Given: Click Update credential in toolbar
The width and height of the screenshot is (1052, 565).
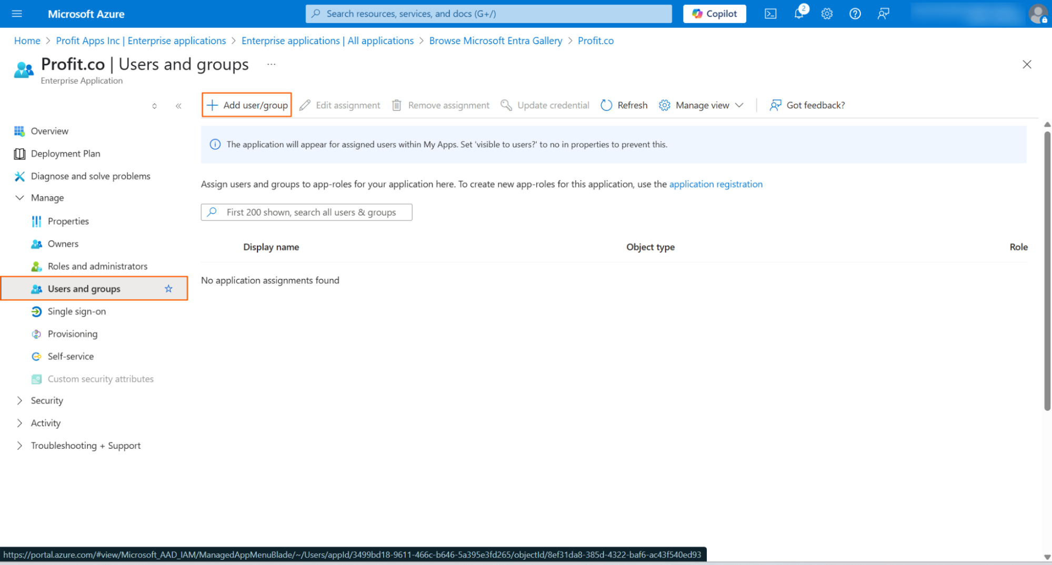Looking at the screenshot, I should coord(545,105).
